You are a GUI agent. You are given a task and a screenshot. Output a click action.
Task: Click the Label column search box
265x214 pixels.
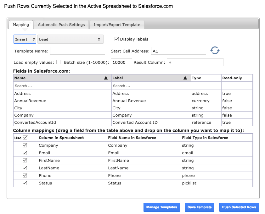click(151, 86)
